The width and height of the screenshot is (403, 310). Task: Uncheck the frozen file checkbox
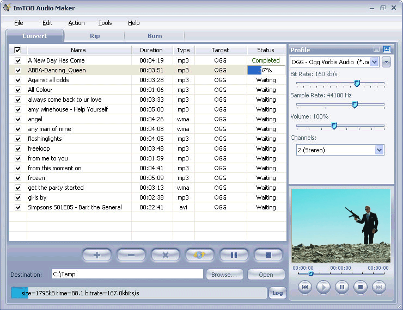coord(18,178)
